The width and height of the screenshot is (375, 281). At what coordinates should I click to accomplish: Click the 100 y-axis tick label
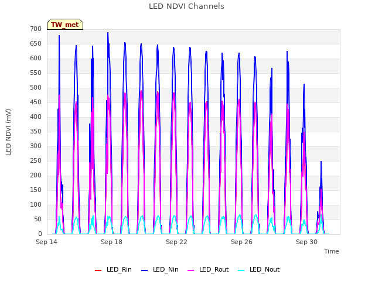pyautogui.click(x=36, y=204)
